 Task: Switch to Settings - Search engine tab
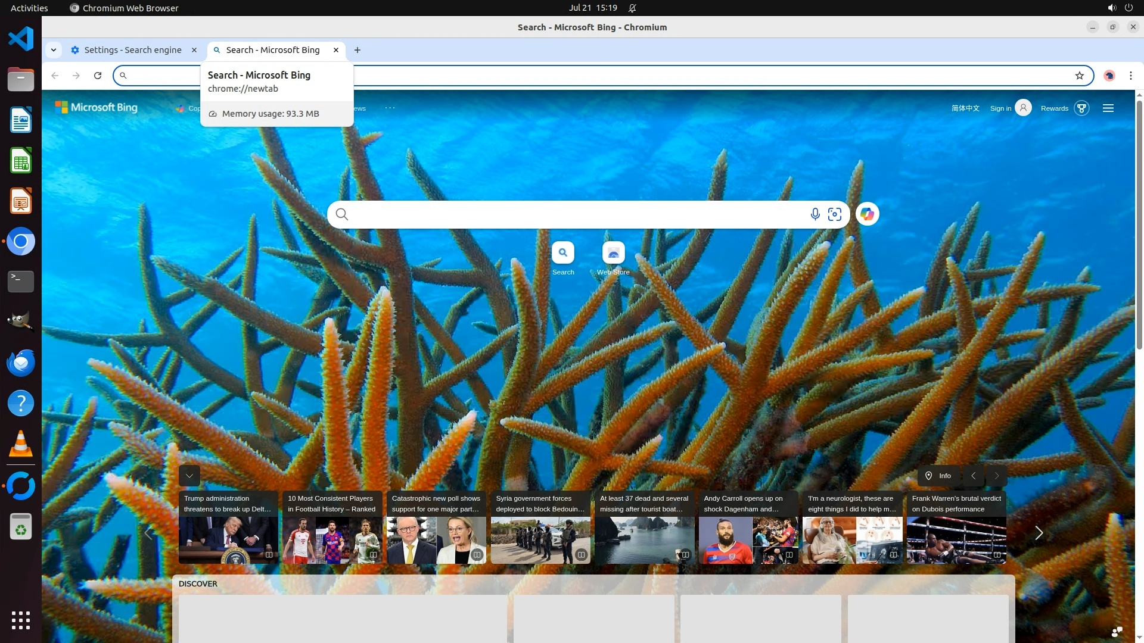[x=132, y=50]
